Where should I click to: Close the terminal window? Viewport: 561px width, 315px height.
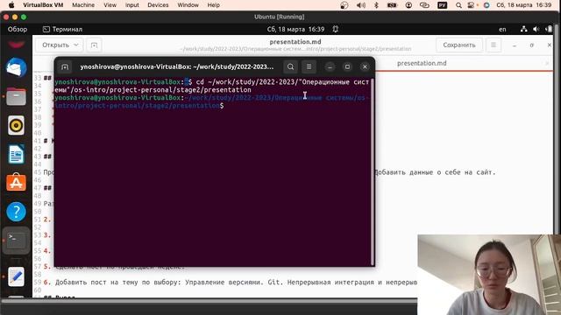pyautogui.click(x=365, y=66)
